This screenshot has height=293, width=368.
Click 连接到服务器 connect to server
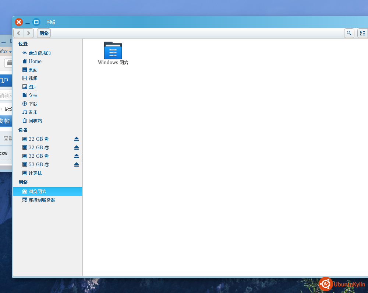(42, 200)
